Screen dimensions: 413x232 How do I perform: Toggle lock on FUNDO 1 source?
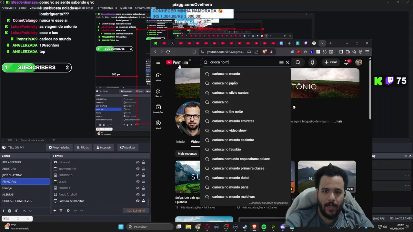pos(143,188)
